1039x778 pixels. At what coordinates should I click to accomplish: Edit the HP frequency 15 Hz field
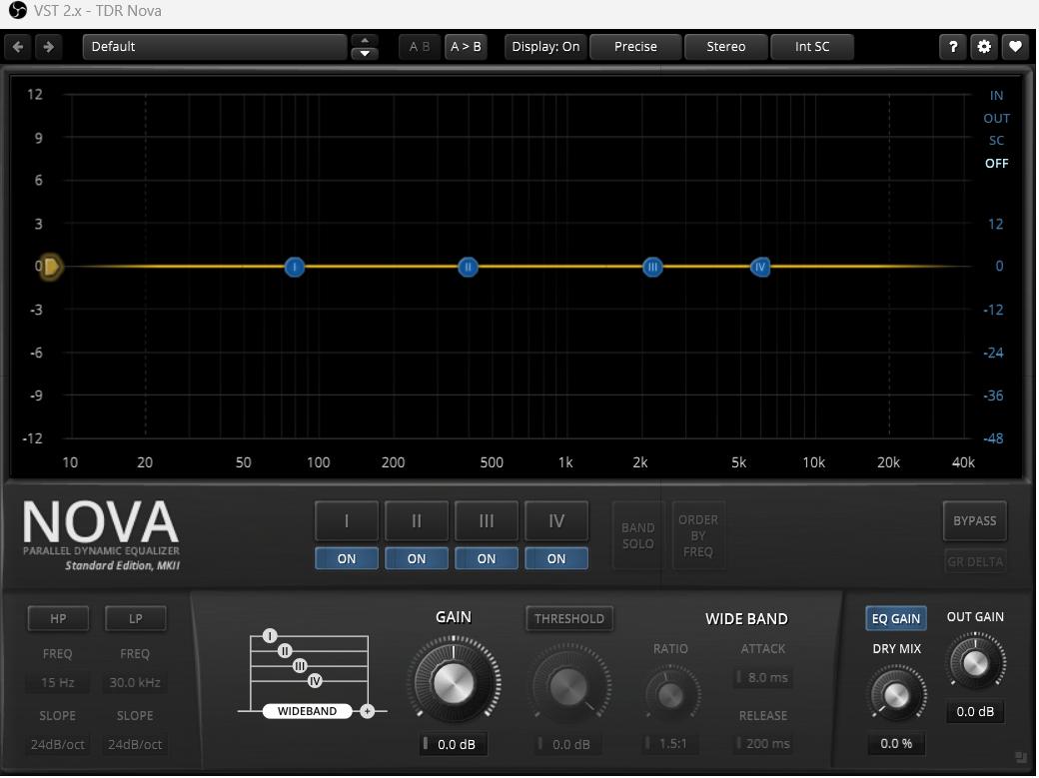[x=58, y=682]
